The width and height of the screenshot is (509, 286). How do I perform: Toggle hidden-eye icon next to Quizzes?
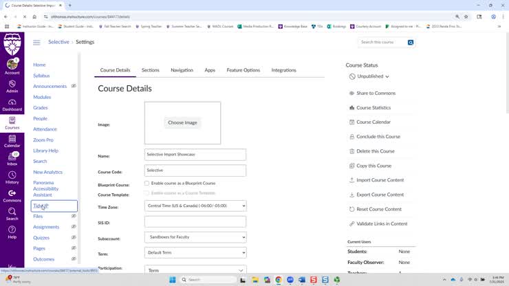(74, 237)
